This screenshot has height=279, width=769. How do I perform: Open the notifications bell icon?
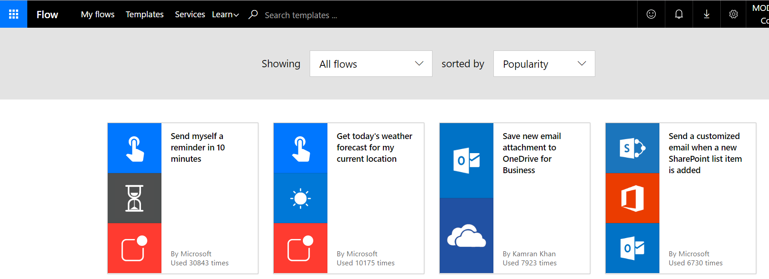[x=679, y=14]
